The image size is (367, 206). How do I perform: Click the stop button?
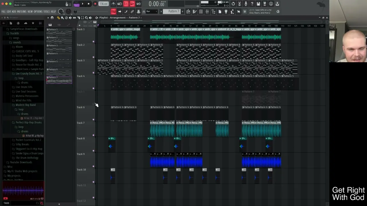(89, 4)
